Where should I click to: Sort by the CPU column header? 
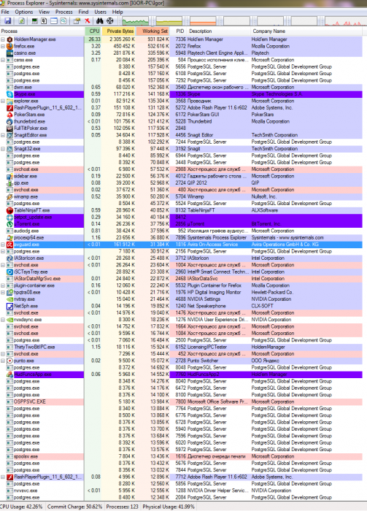93,31
